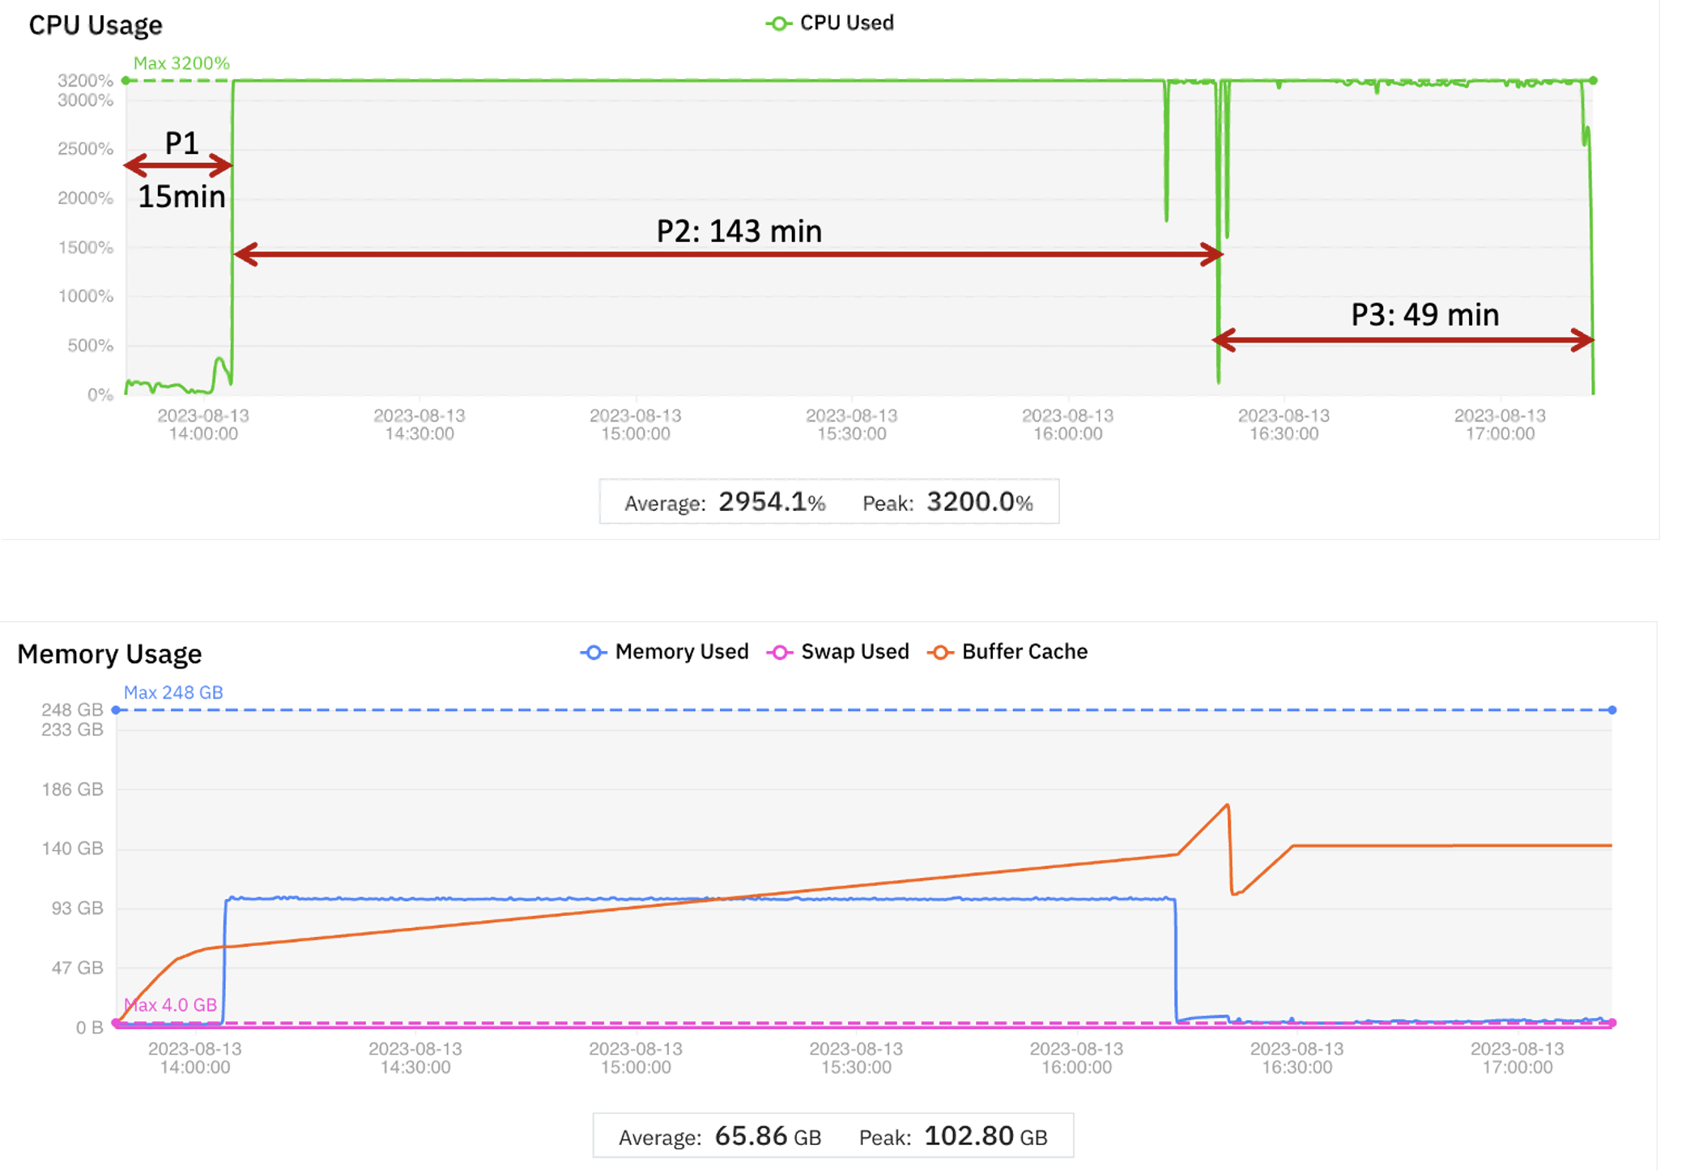
Task: Toggle the Swap Used legend series
Action: (838, 652)
